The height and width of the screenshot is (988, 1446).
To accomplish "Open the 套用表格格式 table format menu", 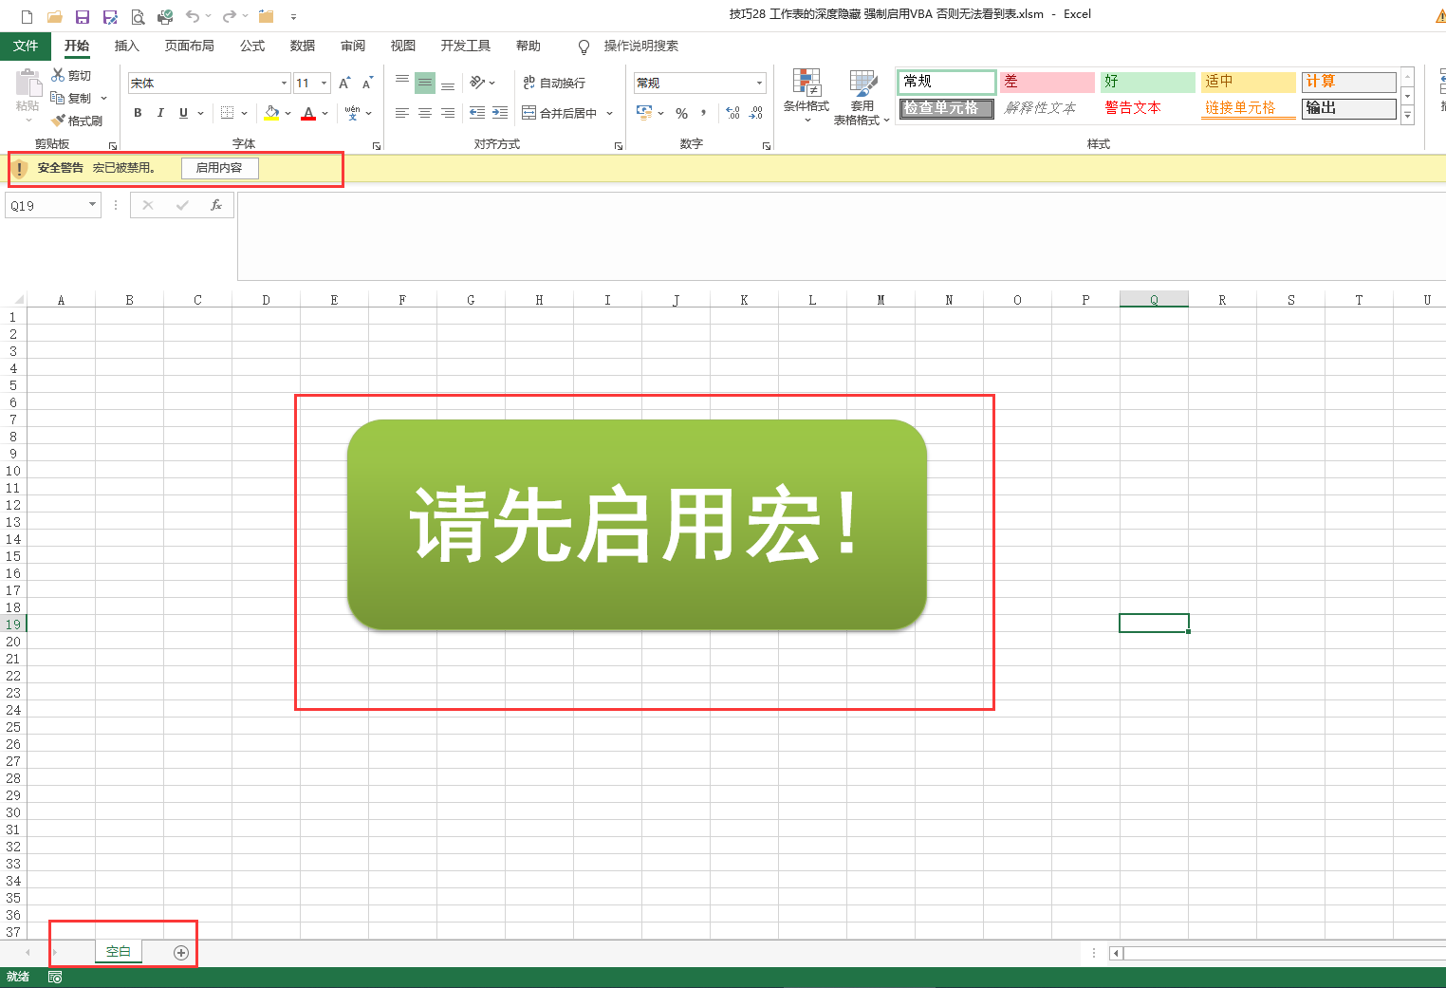I will 862,97.
